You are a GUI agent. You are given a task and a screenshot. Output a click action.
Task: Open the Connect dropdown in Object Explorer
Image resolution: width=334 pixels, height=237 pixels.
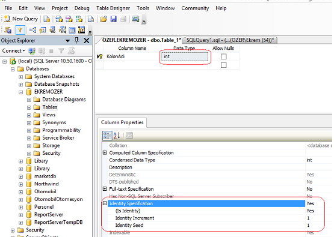(14, 51)
